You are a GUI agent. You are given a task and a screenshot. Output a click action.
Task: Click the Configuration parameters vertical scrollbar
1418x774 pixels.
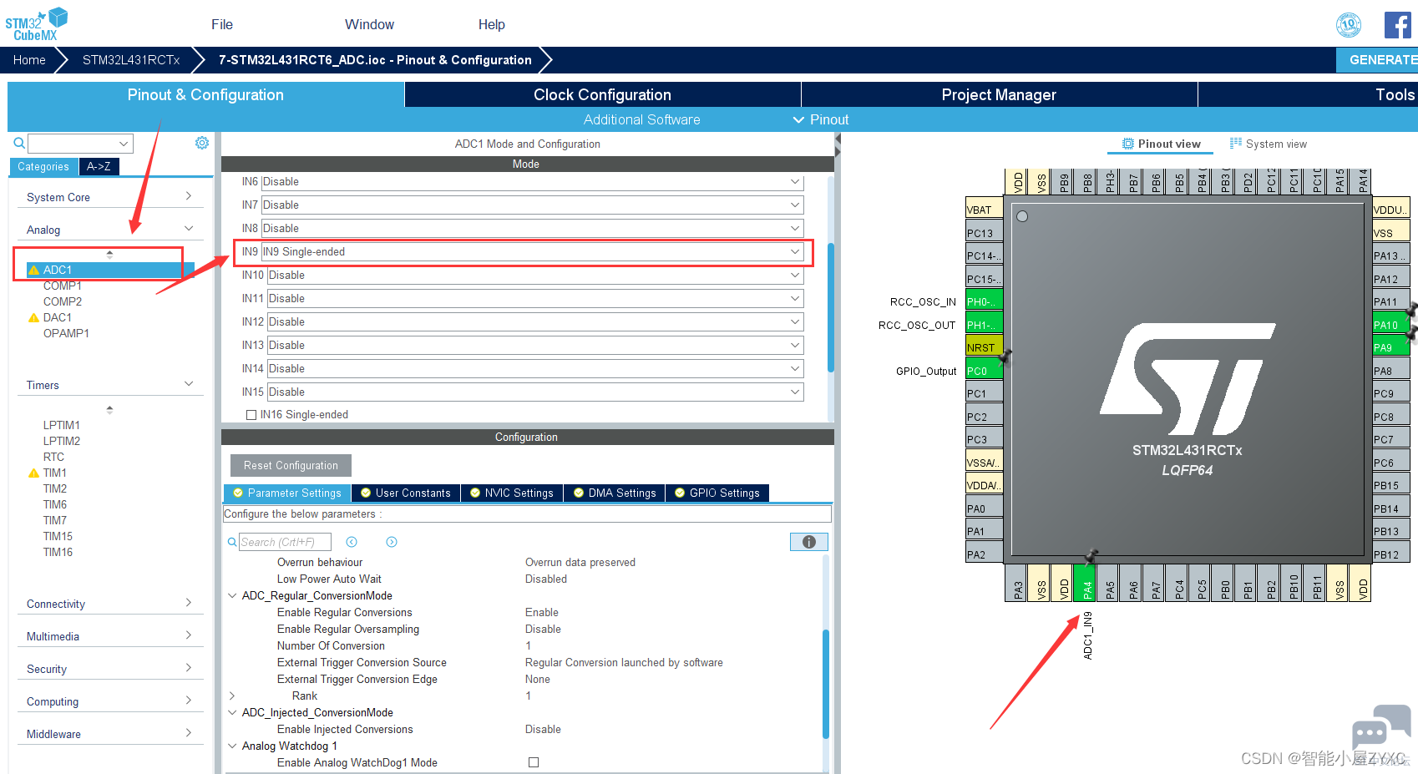click(826, 684)
